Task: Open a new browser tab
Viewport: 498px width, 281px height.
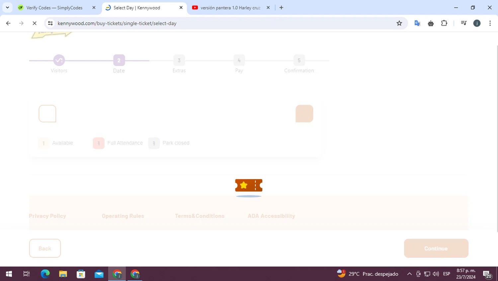Action: tap(282, 8)
